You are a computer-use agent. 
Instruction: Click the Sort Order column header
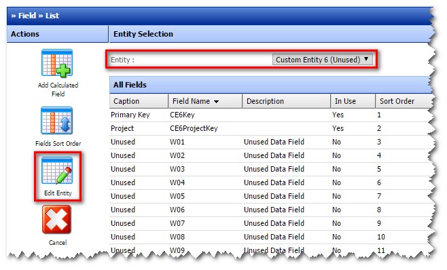[404, 101]
